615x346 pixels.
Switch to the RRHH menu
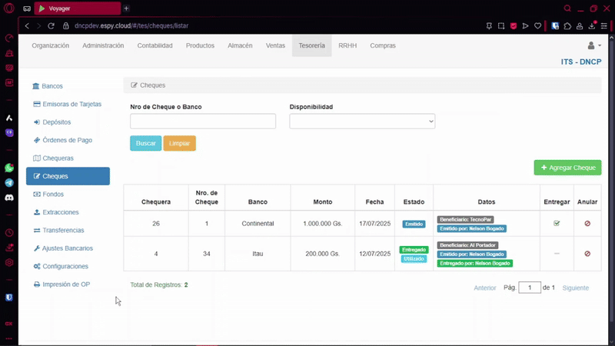click(347, 46)
